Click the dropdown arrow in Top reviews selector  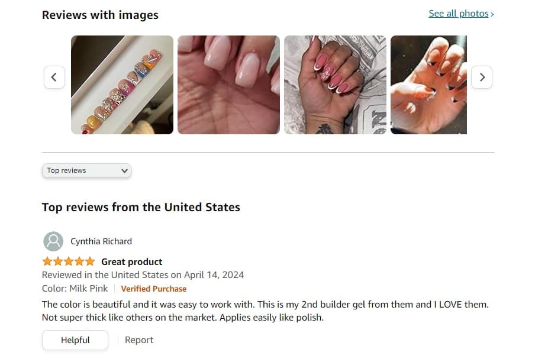point(124,171)
